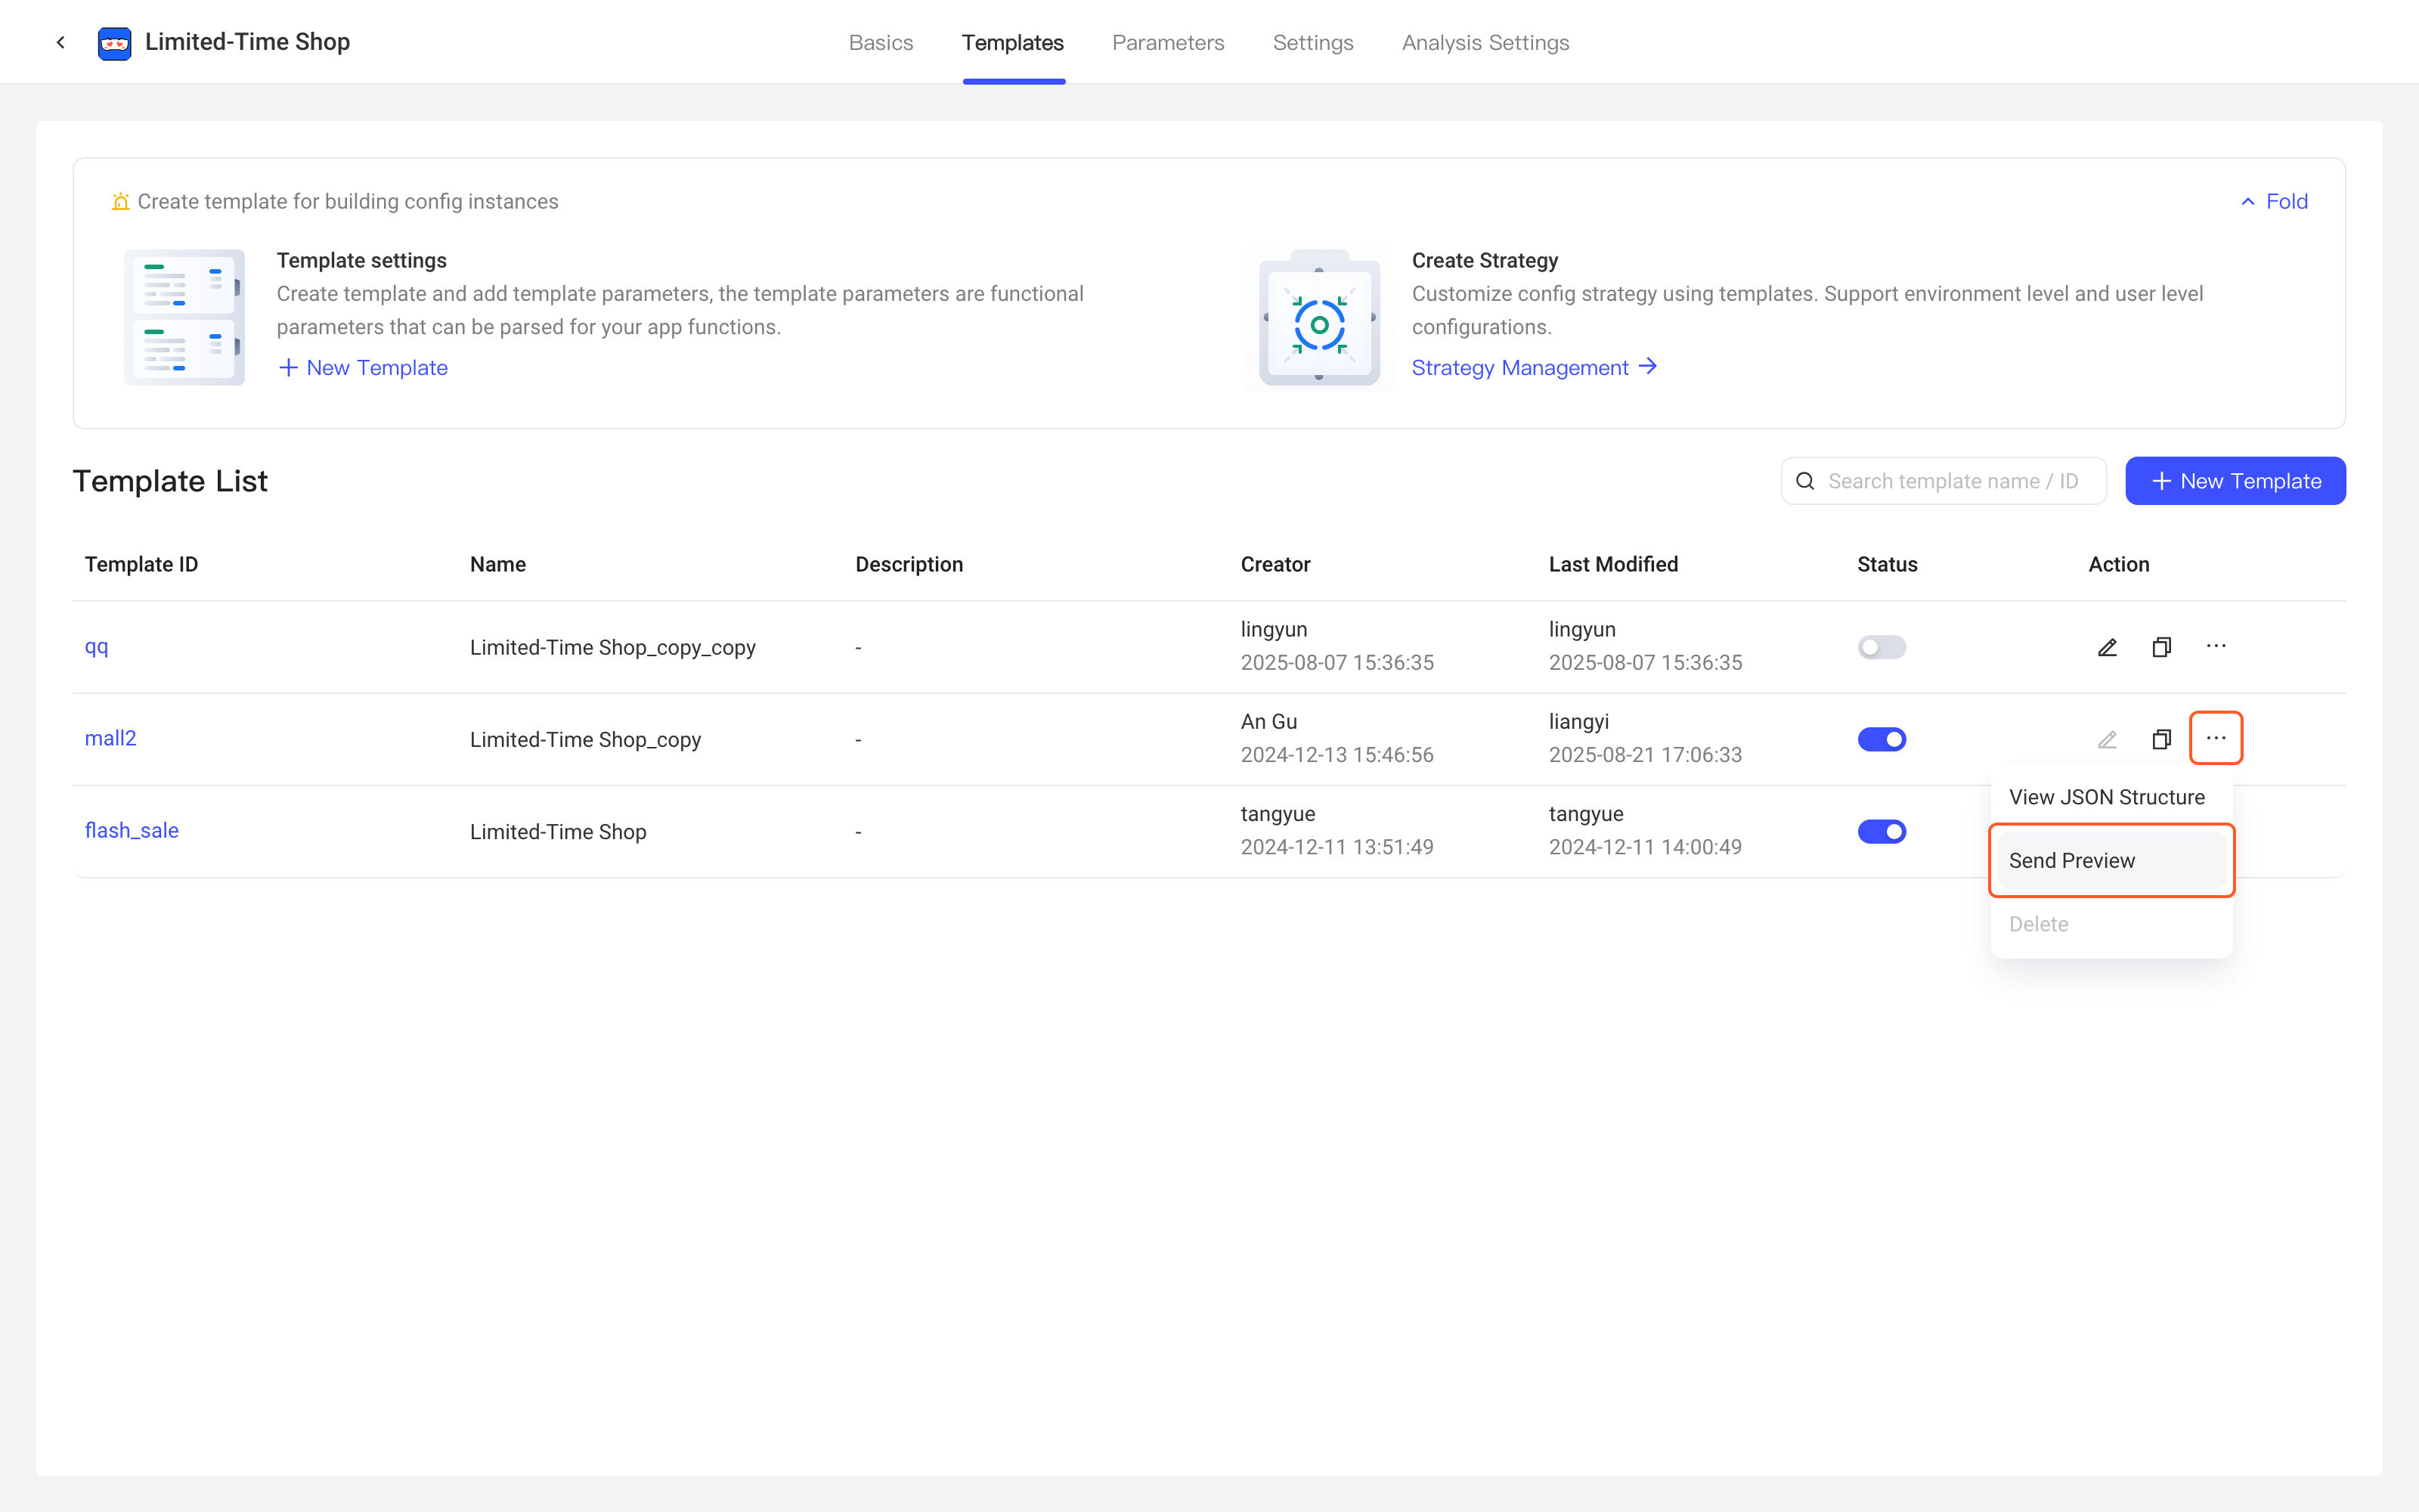
Task: Open the Parameters tab
Action: (1167, 42)
